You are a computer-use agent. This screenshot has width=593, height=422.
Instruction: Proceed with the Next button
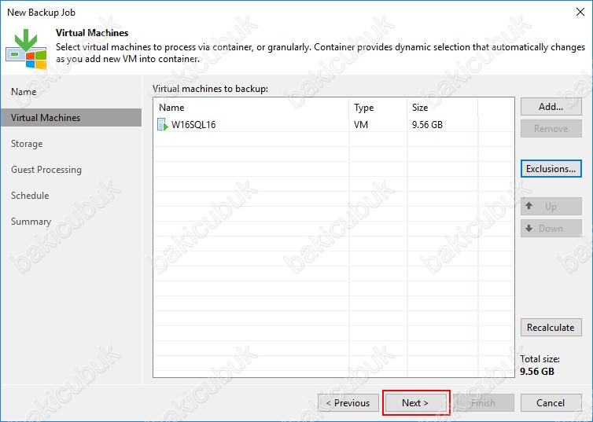pos(415,402)
